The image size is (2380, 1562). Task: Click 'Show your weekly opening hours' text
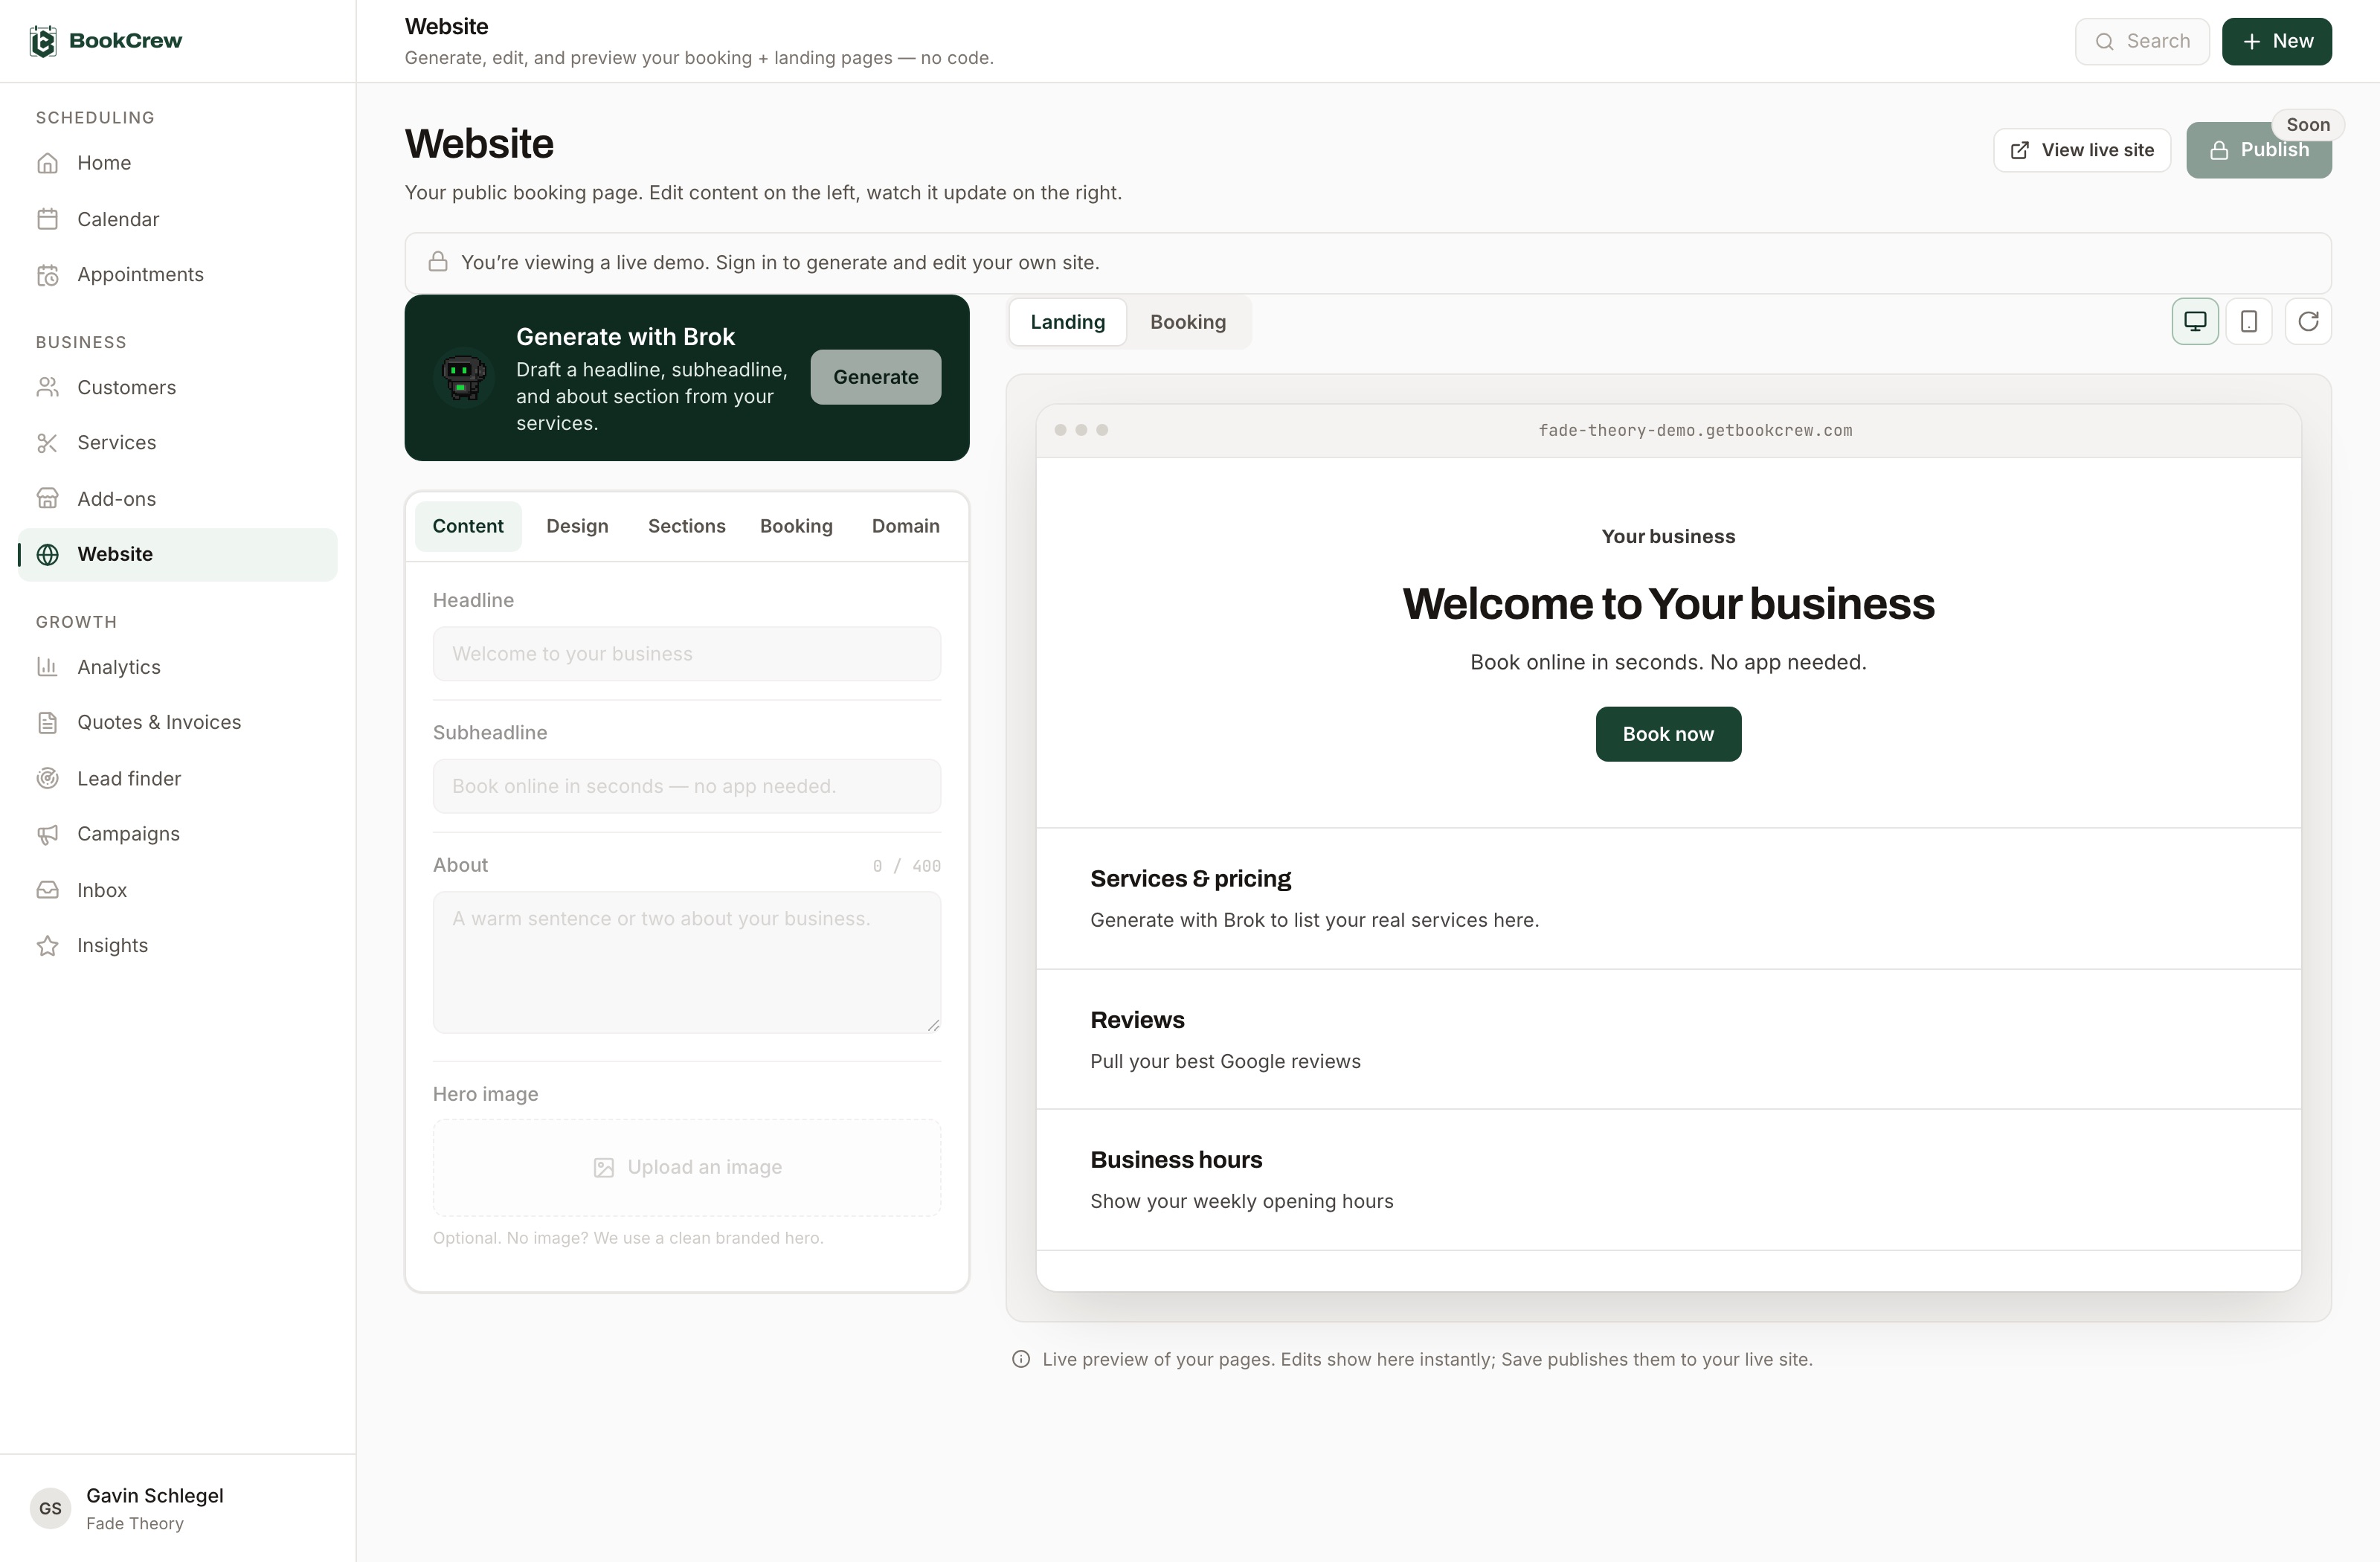[x=1241, y=1201]
